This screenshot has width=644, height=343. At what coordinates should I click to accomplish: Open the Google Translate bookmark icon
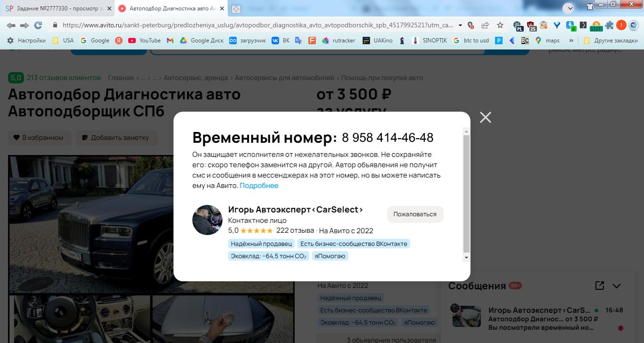point(298,41)
